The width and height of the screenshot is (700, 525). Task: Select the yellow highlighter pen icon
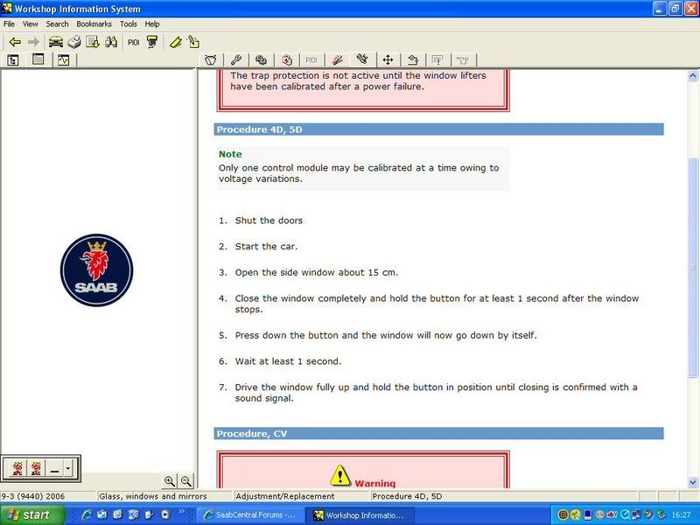click(176, 41)
